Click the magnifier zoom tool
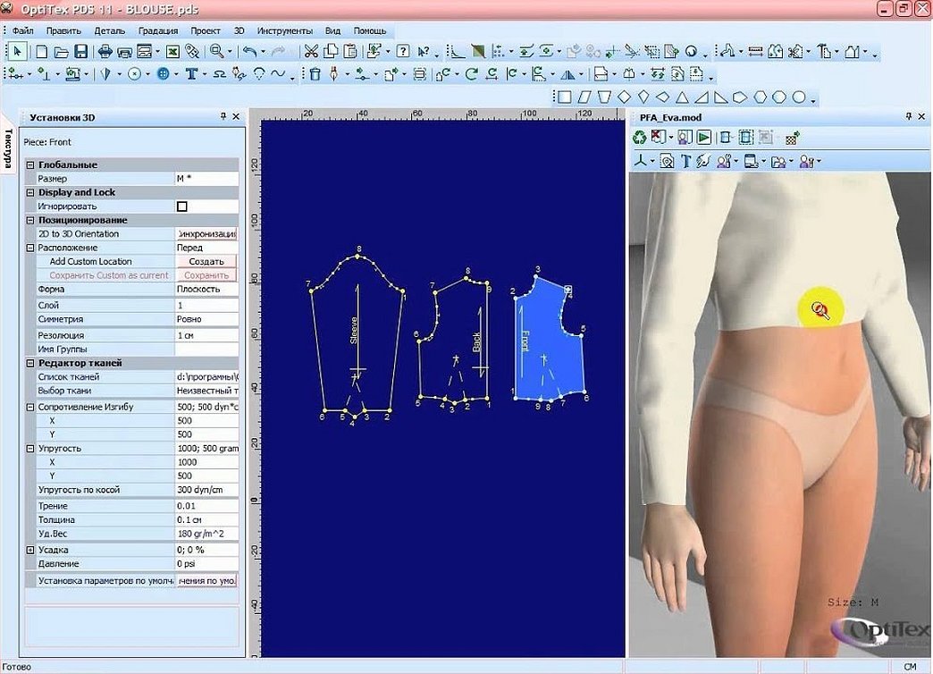 pos(215,52)
